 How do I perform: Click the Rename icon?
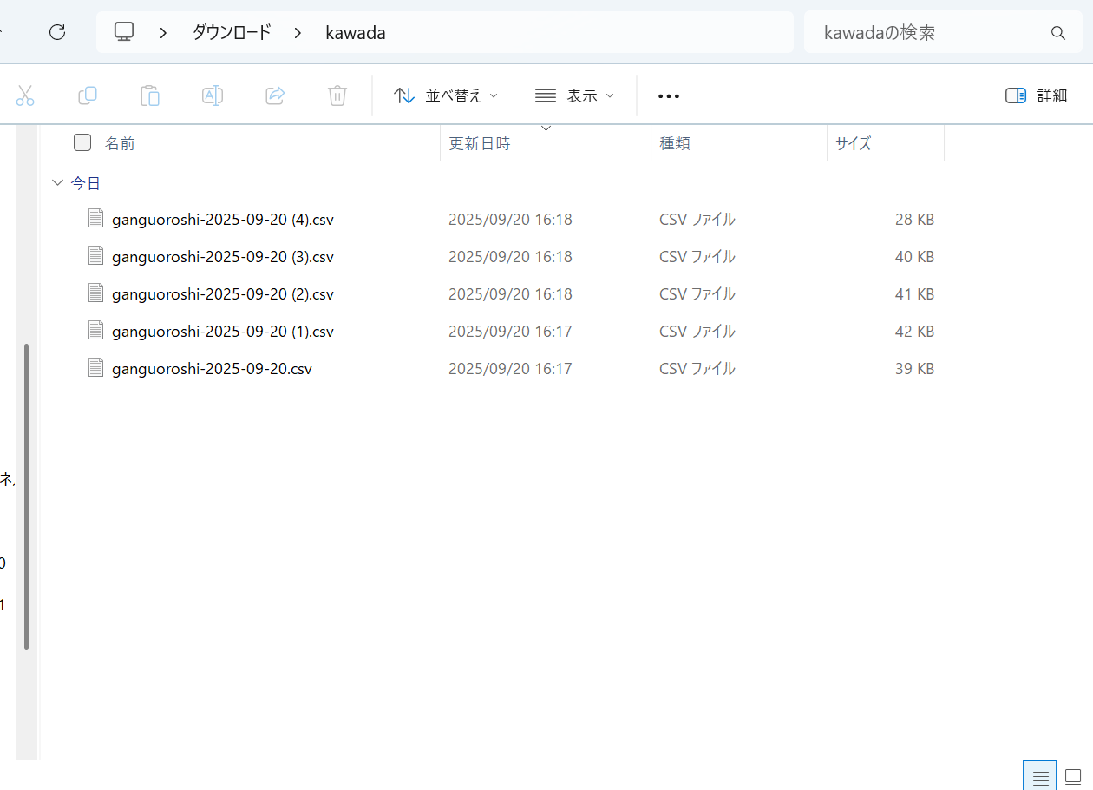pyautogui.click(x=213, y=95)
